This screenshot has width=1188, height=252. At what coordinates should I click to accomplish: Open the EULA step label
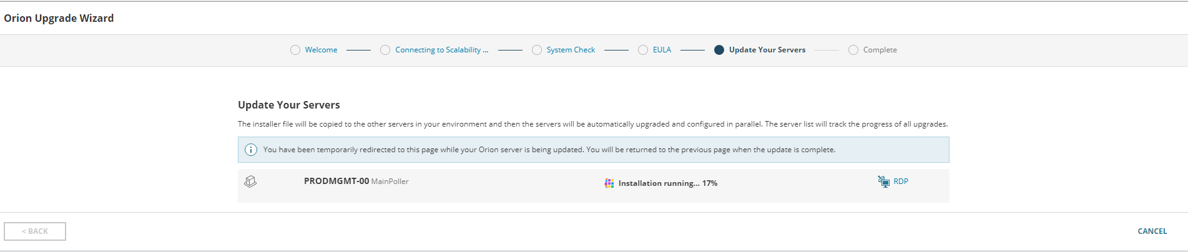pyautogui.click(x=662, y=50)
